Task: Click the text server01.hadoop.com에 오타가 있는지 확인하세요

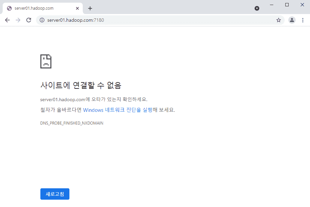Action: (94, 99)
